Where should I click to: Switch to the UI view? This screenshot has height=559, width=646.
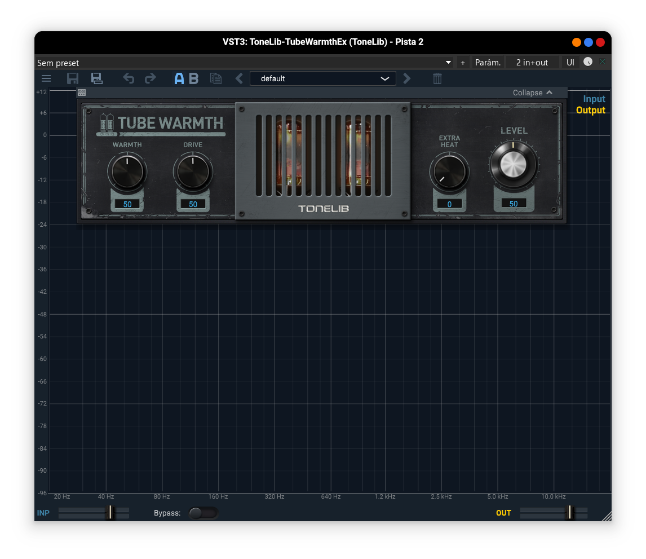570,62
